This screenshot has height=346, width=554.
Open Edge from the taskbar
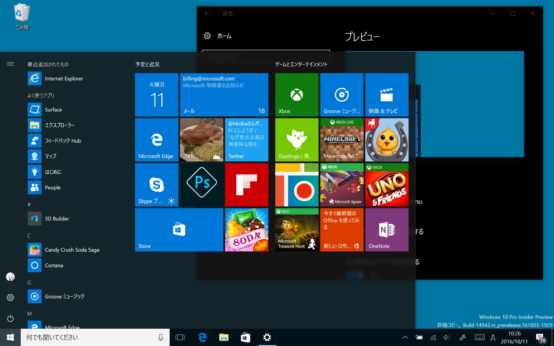202,337
